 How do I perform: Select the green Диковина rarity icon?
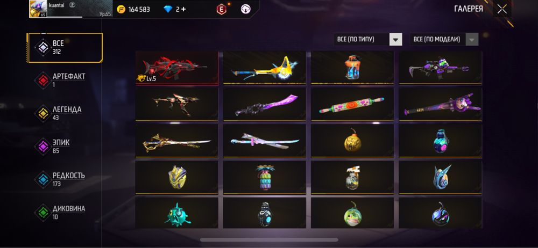point(43,213)
